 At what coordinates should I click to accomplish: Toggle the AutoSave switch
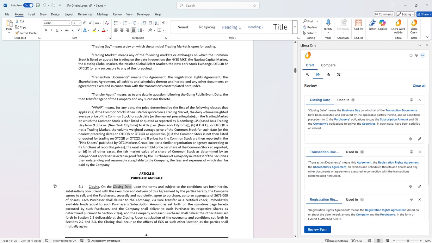pyautogui.click(x=28, y=5)
